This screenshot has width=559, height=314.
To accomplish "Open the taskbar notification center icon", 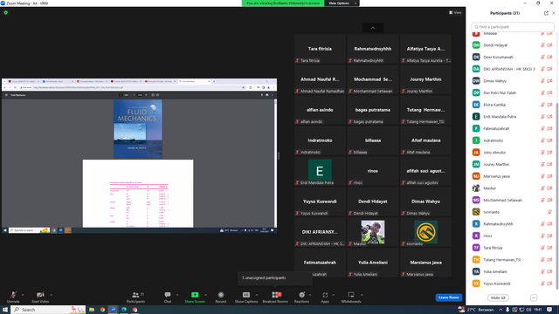I will click(549, 310).
